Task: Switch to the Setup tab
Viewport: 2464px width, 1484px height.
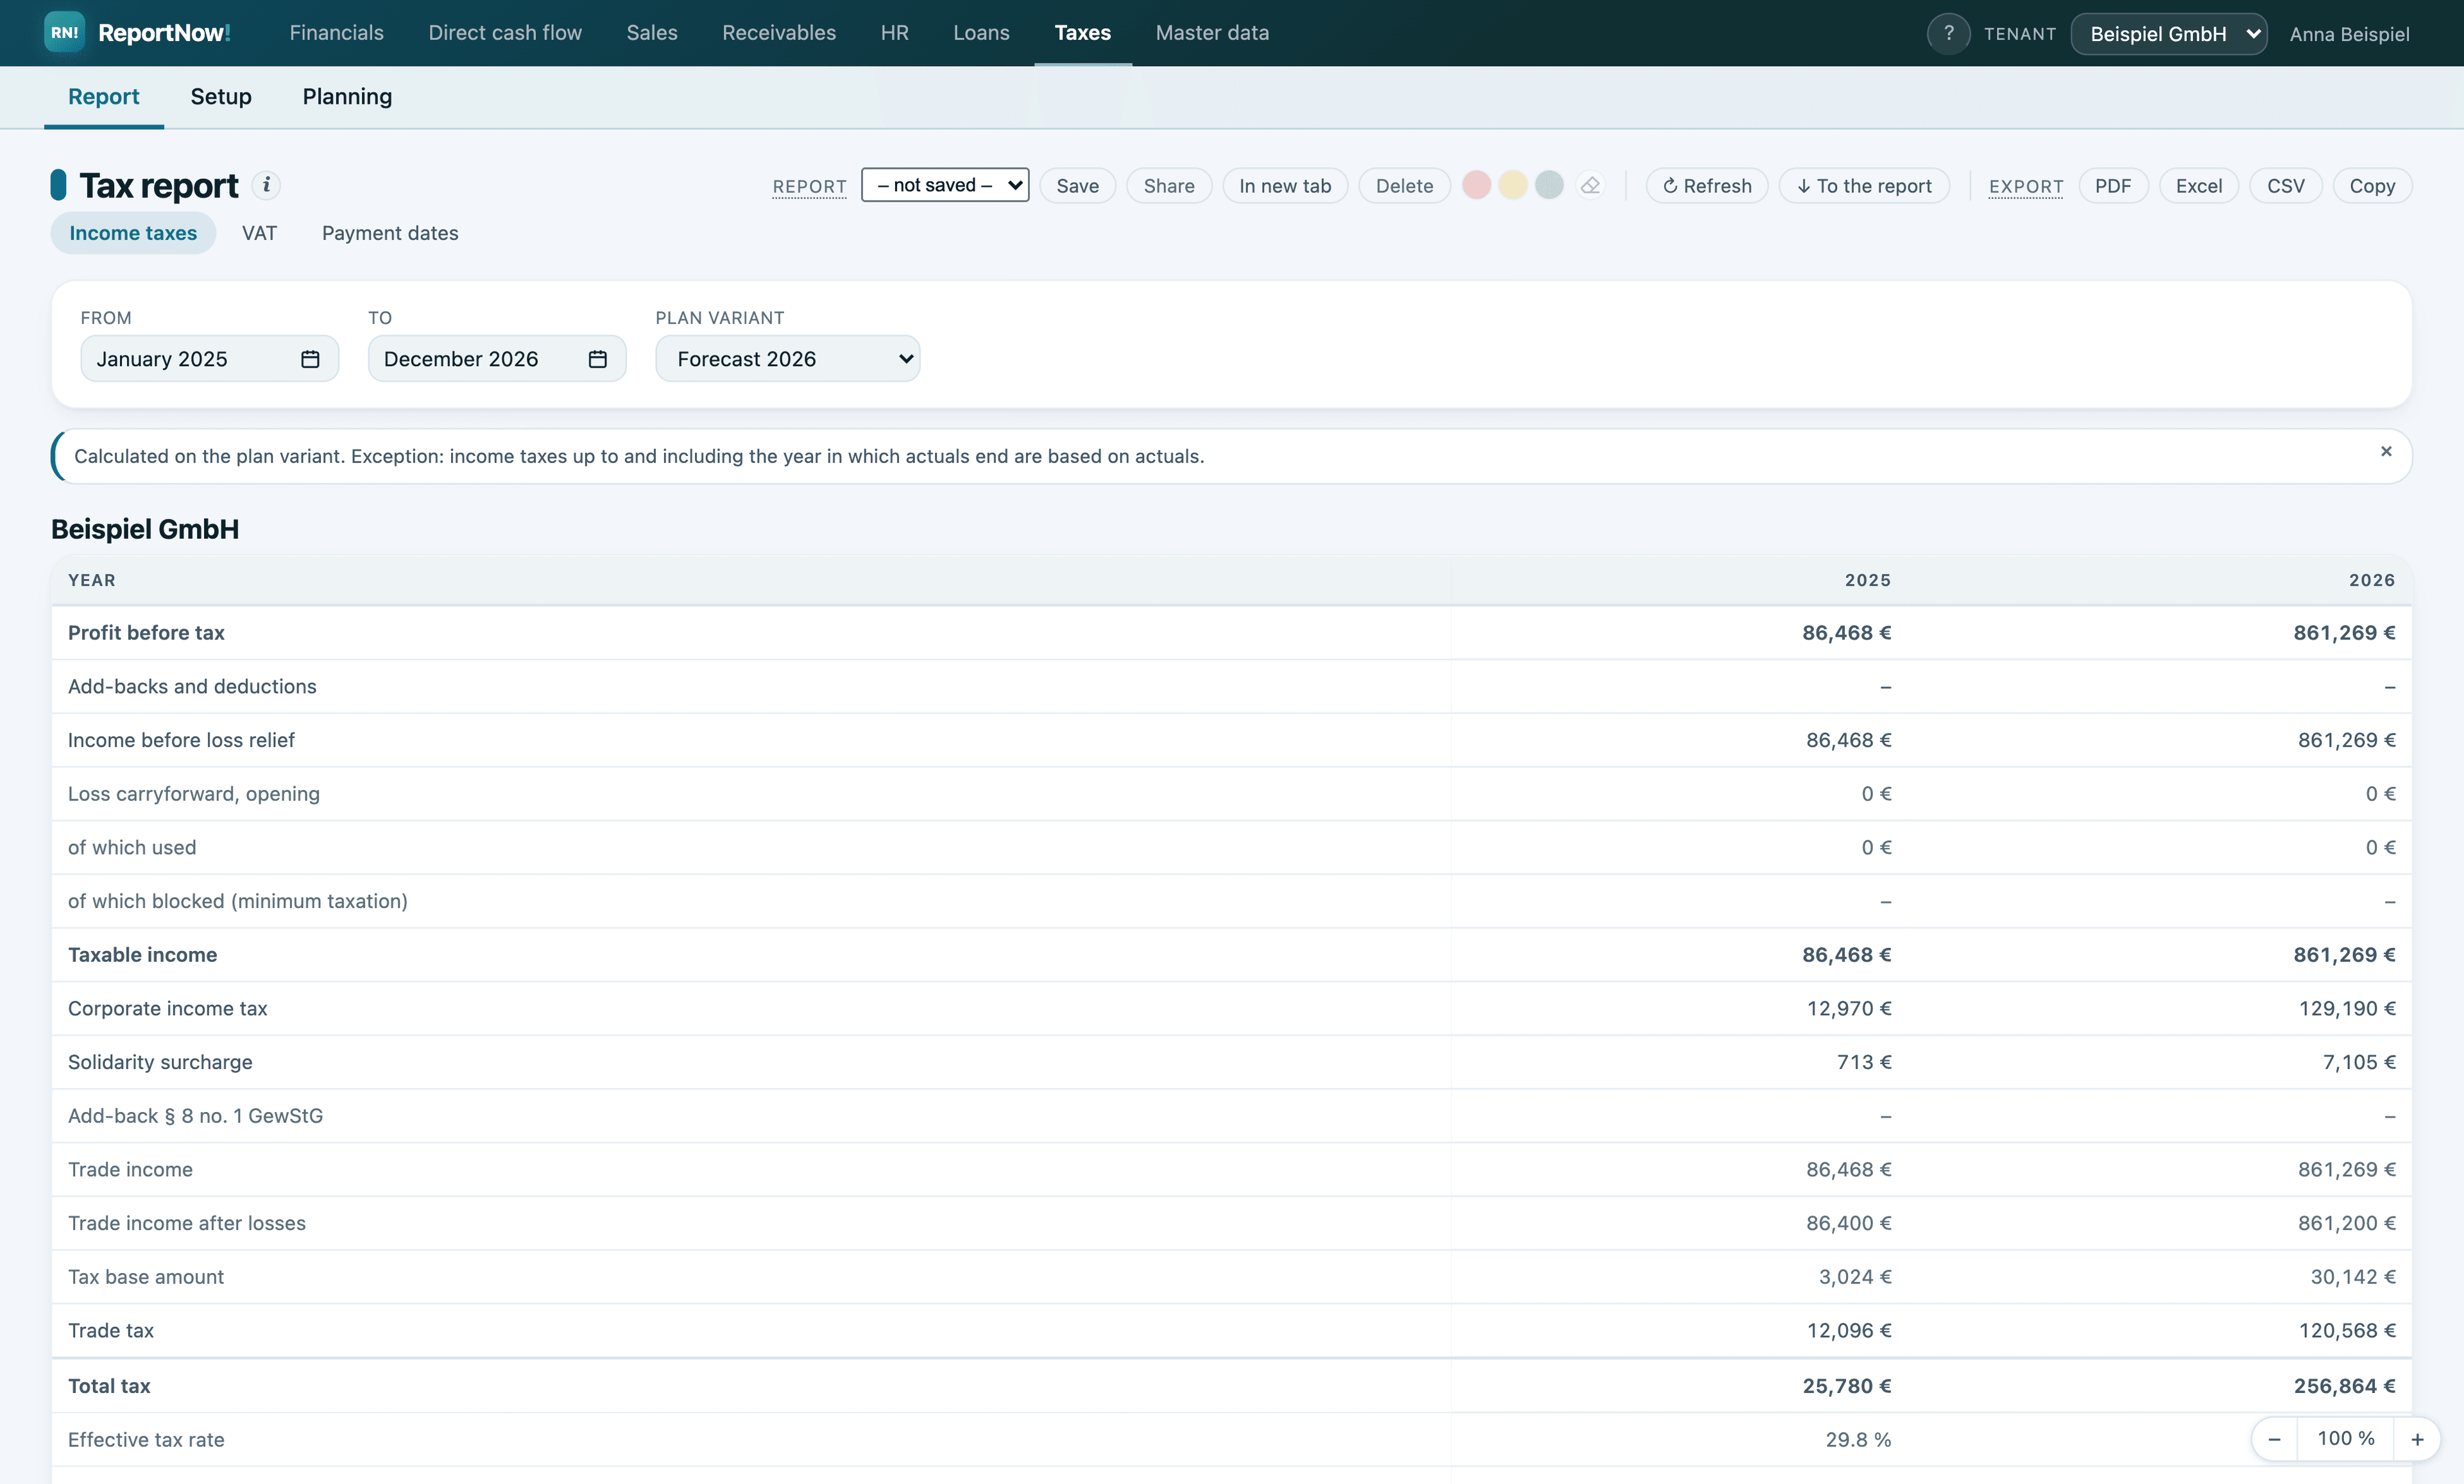Action: [221, 97]
